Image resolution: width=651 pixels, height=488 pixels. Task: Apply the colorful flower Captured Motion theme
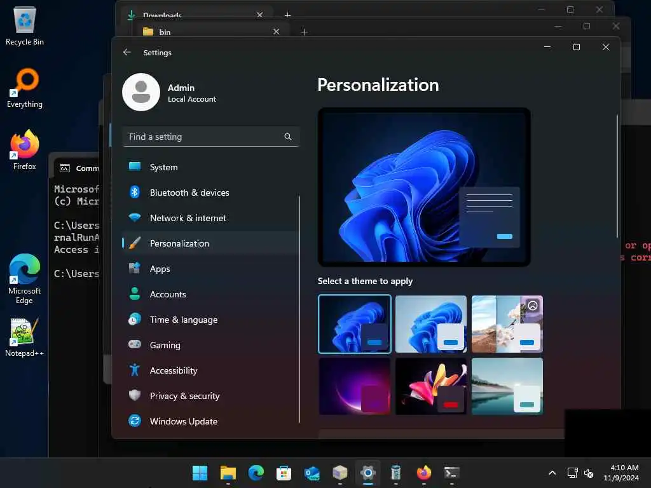click(431, 386)
